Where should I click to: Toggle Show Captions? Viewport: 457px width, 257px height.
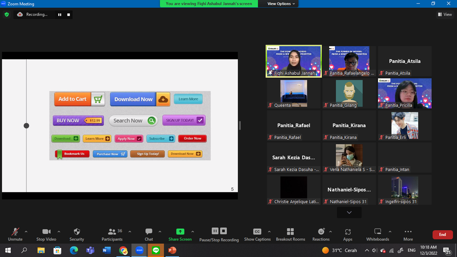pyautogui.click(x=257, y=232)
